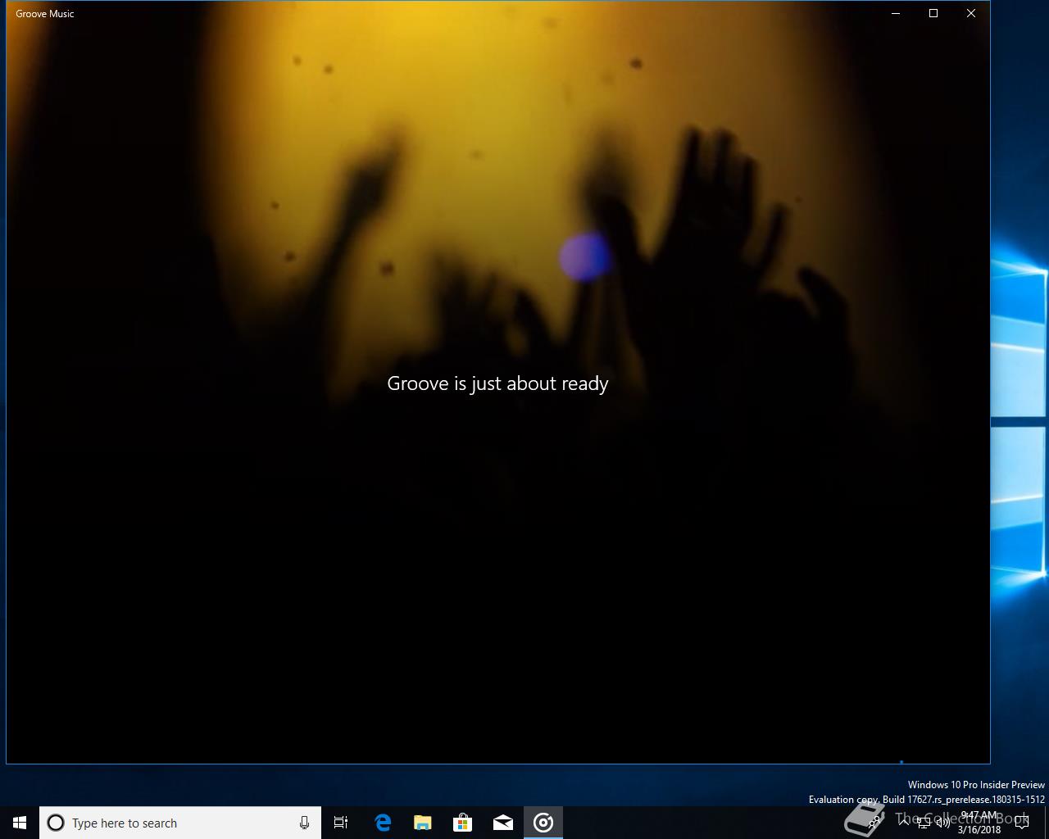Minimize the Groove Music window
This screenshot has height=839, width=1049.
[896, 13]
